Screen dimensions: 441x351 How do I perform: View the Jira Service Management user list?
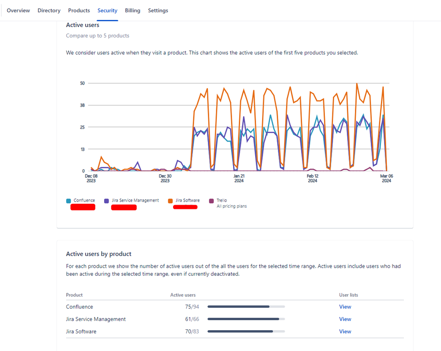[345, 319]
